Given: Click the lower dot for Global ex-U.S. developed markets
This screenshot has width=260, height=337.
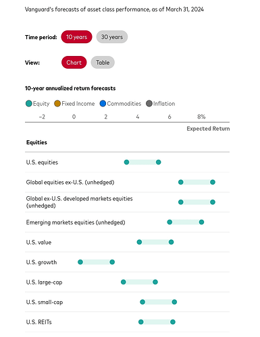Looking at the screenshot, I should click(x=181, y=202).
